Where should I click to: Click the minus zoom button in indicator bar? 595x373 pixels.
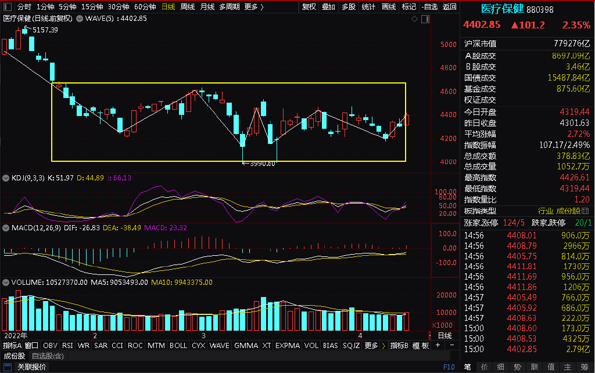[x=451, y=345]
